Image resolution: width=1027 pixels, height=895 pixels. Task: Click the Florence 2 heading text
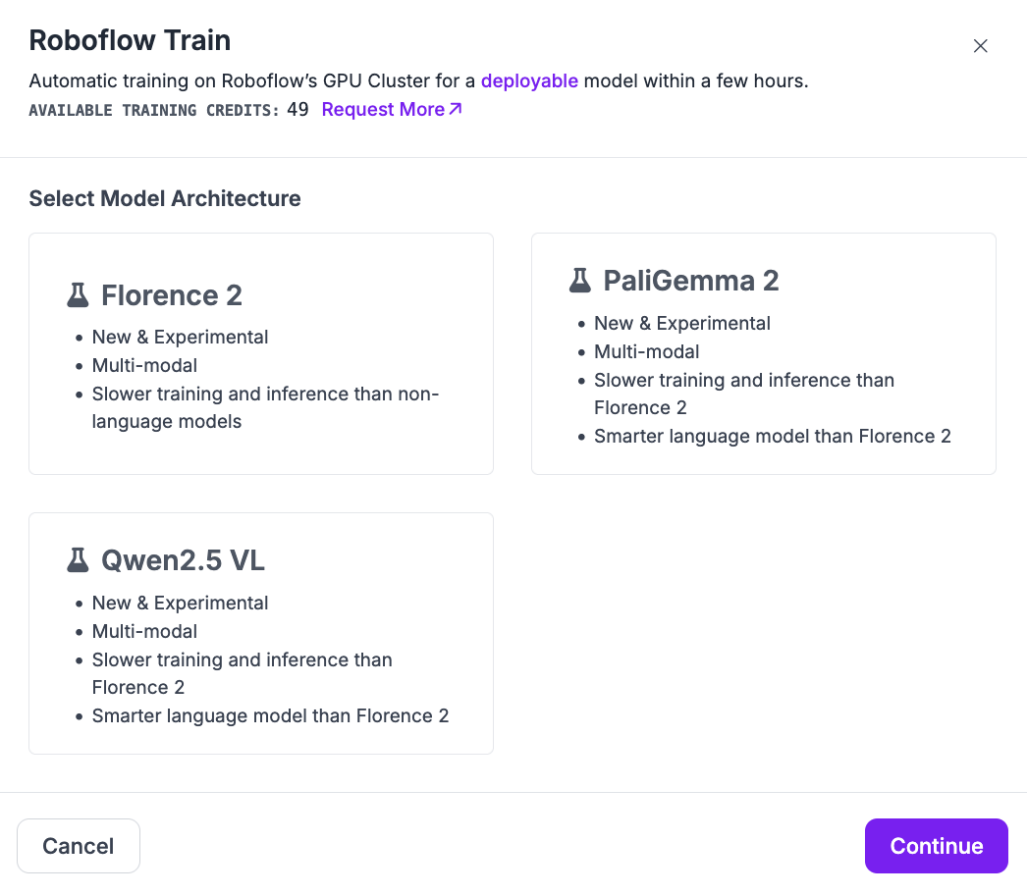point(172,295)
